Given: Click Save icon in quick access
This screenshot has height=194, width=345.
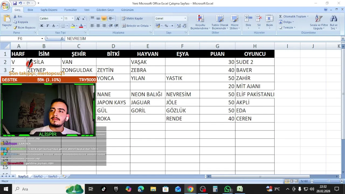Looking at the screenshot, I should click(x=15, y=4).
